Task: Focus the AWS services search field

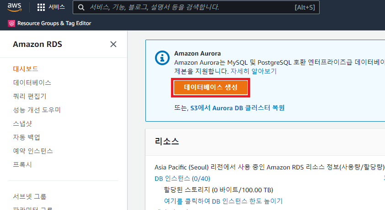Action: 196,7
